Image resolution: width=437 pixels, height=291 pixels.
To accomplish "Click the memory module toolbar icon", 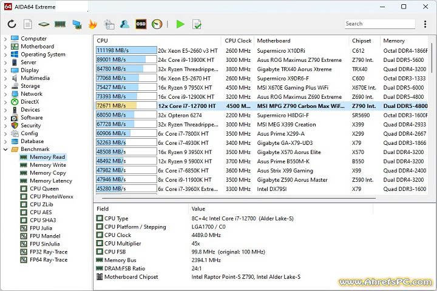I will [60, 24].
